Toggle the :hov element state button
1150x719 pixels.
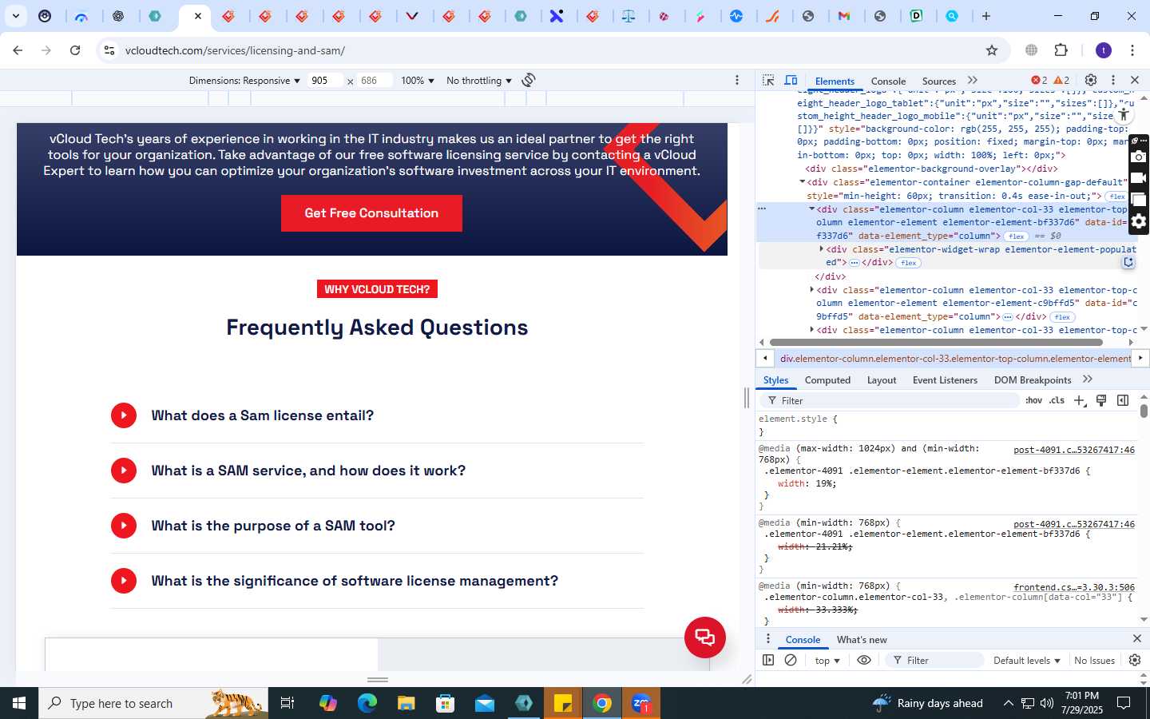pos(1033,400)
